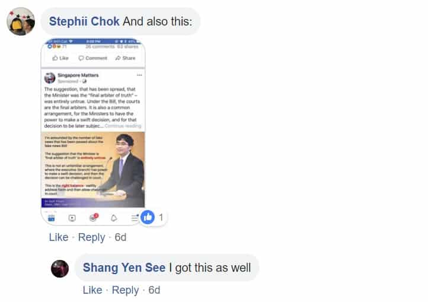Screen dimensions: 428x302
Task: Click Stephii Chok's name link
Action: pyautogui.click(x=84, y=21)
